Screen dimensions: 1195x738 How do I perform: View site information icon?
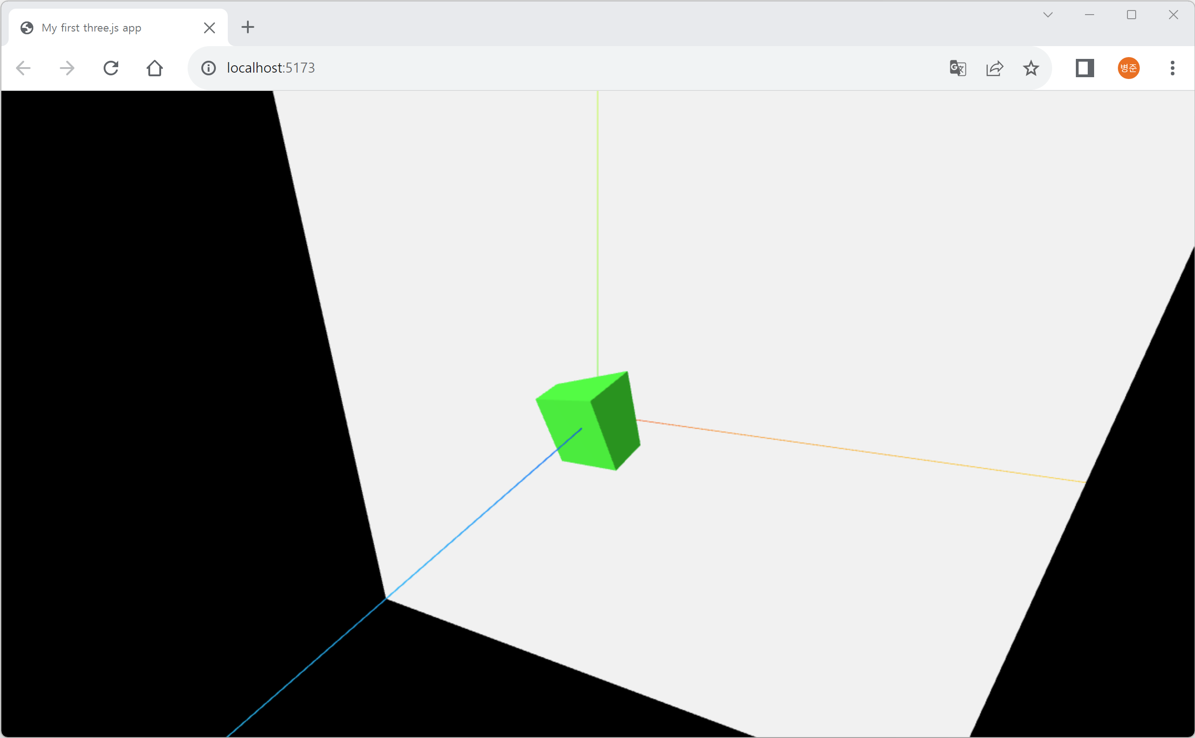(208, 68)
